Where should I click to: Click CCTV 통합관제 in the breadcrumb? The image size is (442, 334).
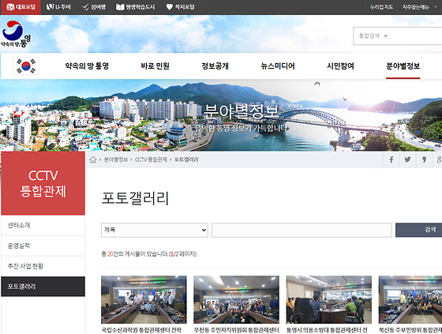coord(151,159)
